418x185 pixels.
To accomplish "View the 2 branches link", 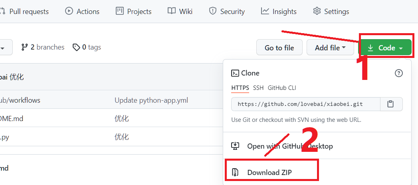I will click(43, 47).
